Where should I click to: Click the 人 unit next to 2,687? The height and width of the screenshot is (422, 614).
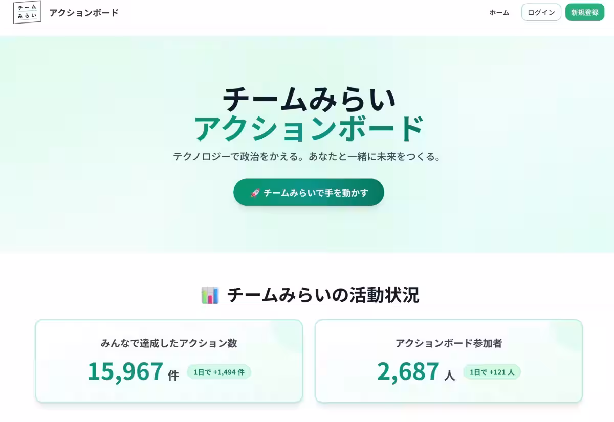[450, 376]
